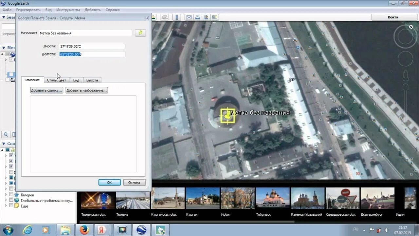Open the Файл menu

tap(7, 10)
